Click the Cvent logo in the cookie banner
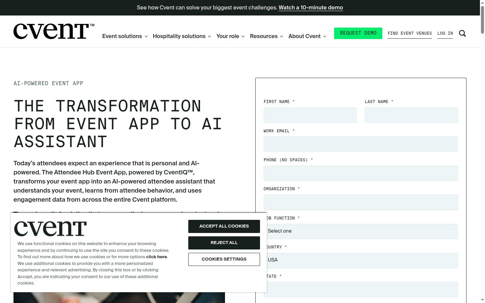This screenshot has height=303, width=485. pos(50,229)
